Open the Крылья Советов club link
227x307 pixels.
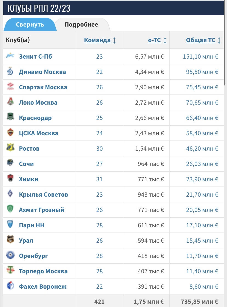(x=44, y=194)
